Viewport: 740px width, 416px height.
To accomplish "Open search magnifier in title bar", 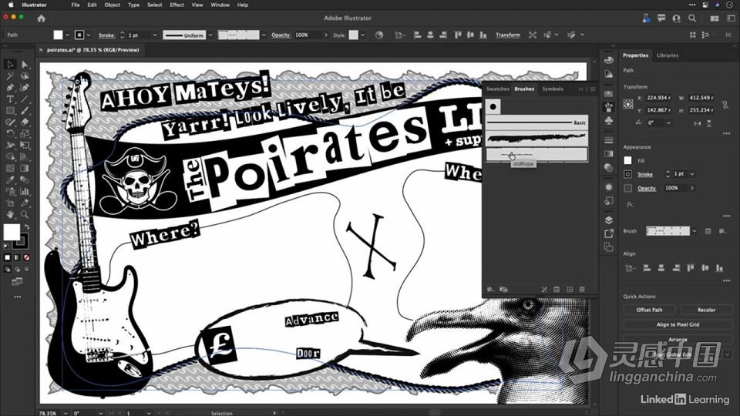I will click(x=692, y=18).
